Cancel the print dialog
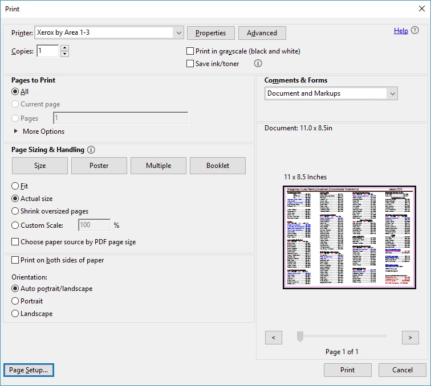Image resolution: width=431 pixels, height=386 pixels. coord(402,370)
